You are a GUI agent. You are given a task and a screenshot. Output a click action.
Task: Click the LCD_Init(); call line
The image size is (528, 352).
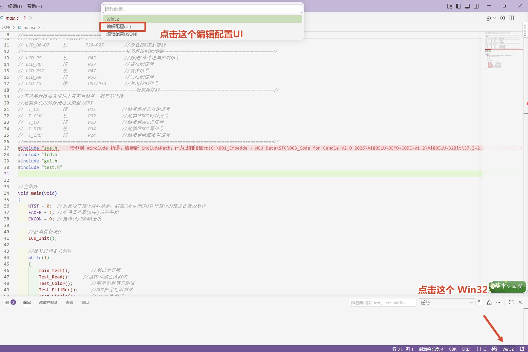(x=43, y=238)
